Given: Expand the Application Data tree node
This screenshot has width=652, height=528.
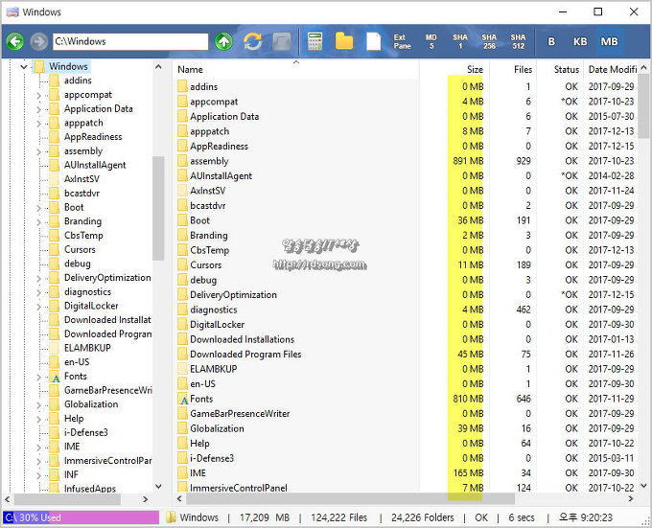Looking at the screenshot, I should tap(38, 109).
